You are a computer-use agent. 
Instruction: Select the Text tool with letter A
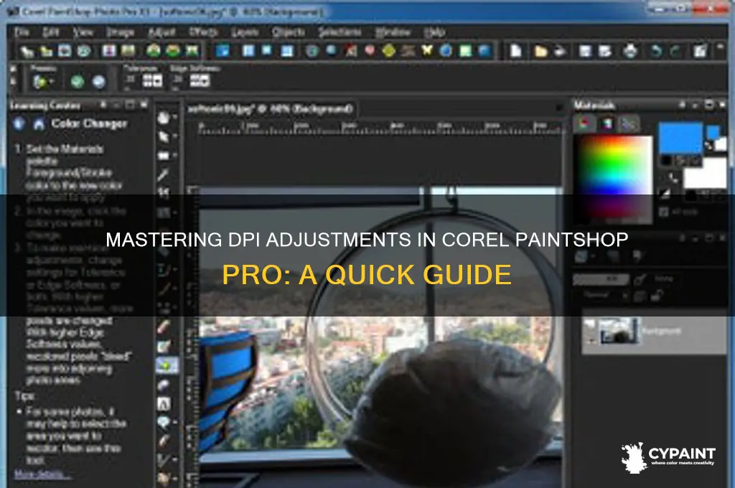[x=163, y=403]
